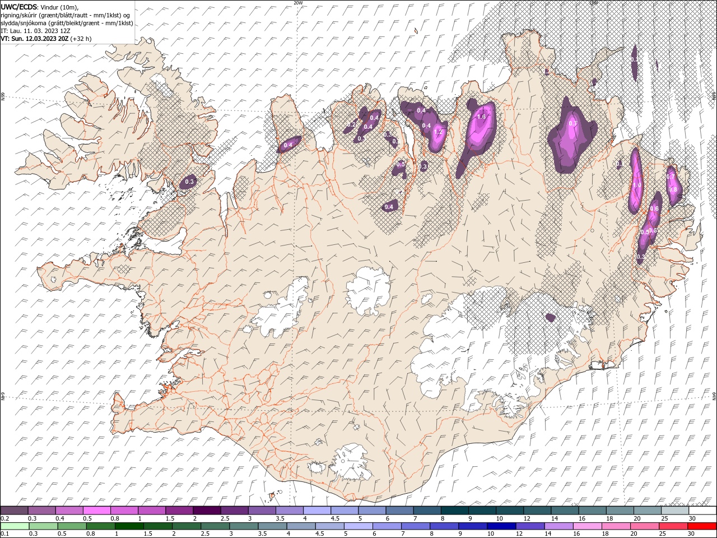Click the '10' label in the bottom legend row
This screenshot has height=538, width=717.
pyautogui.click(x=490, y=534)
